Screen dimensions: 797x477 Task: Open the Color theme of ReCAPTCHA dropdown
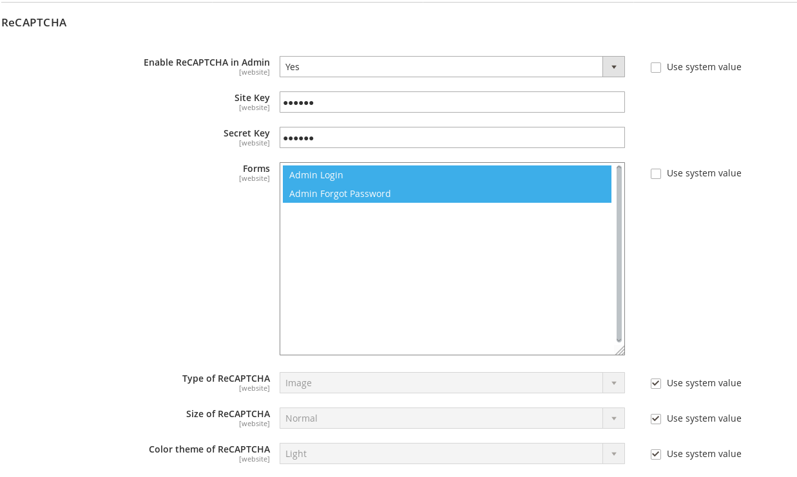pos(441,454)
